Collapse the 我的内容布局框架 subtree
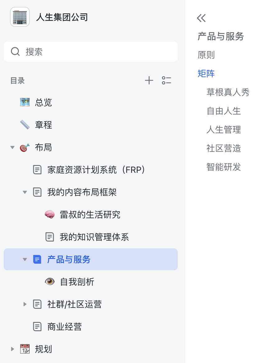The image size is (274, 363). (25, 192)
